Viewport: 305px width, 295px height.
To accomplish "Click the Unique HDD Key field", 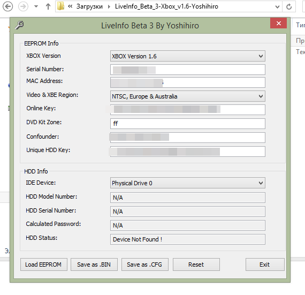I will (187, 152).
